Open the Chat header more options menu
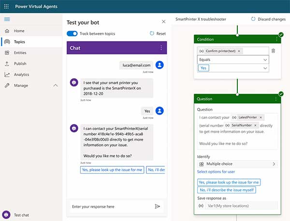290x221 pixels. coord(161,48)
